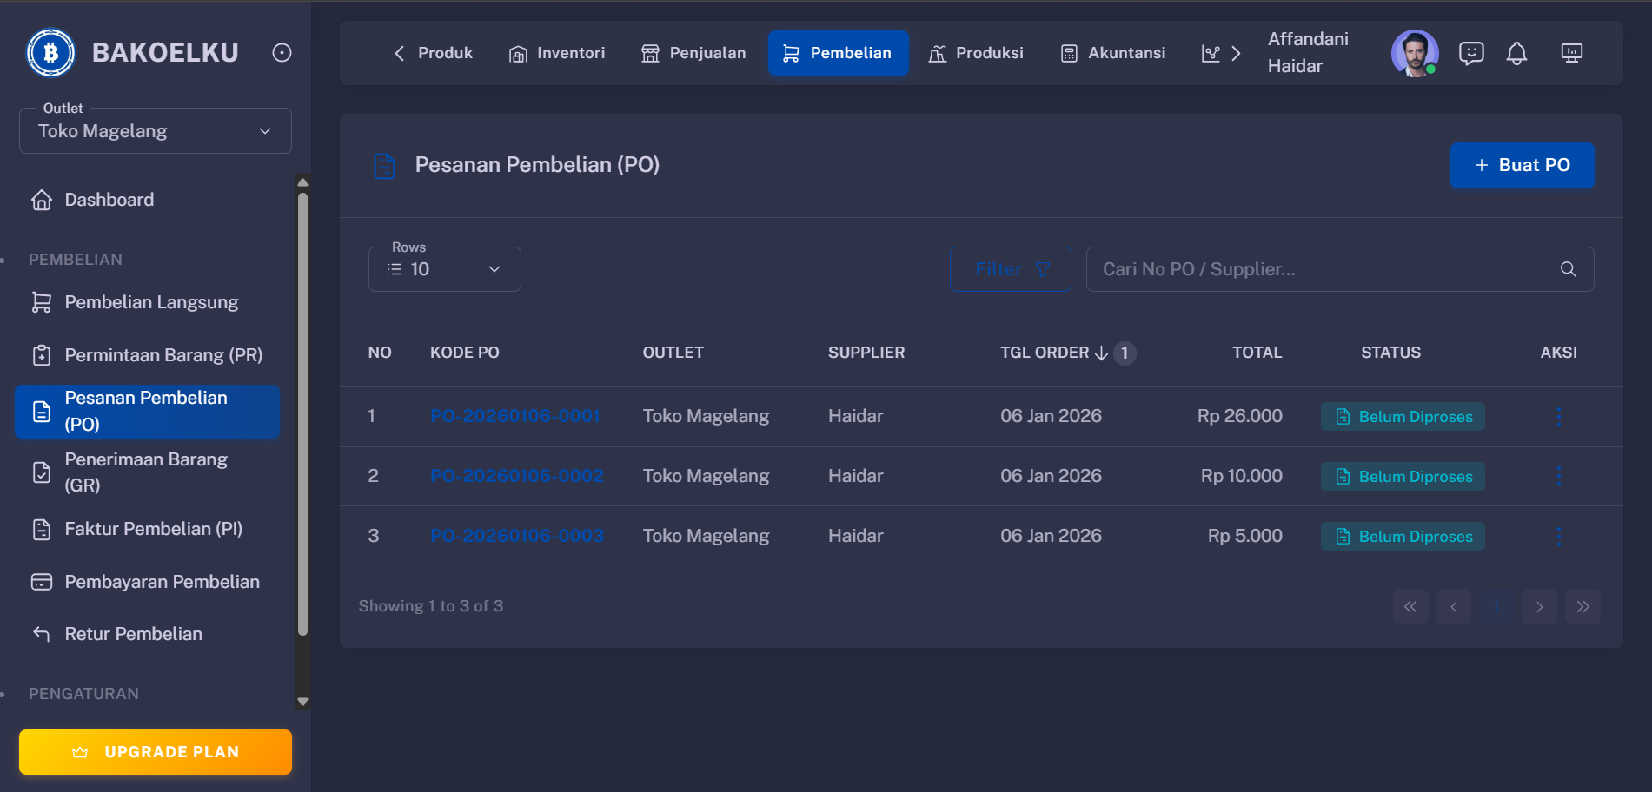This screenshot has width=1652, height=792.
Task: Open the Pembayaran Pembelian card icon
Action: (42, 581)
